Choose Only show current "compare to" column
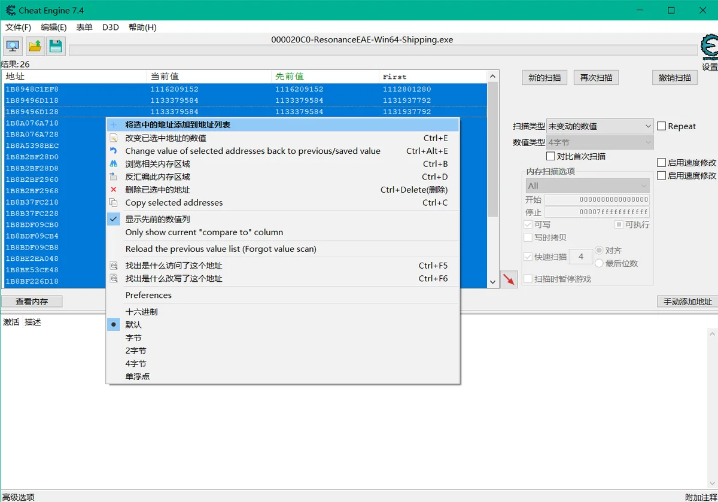Screen dimensions: 718x502 tap(282, 232)
